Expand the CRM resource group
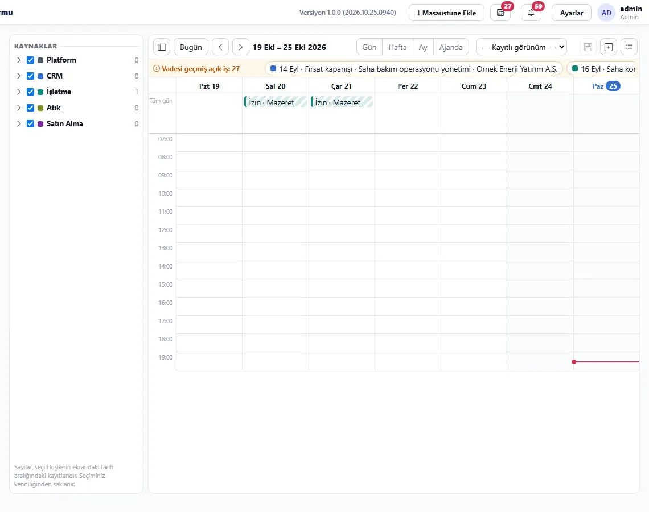 [x=19, y=76]
